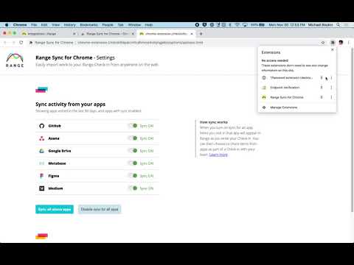Click the user name in the menu bar
This screenshot has width=354, height=265.
point(320,25)
